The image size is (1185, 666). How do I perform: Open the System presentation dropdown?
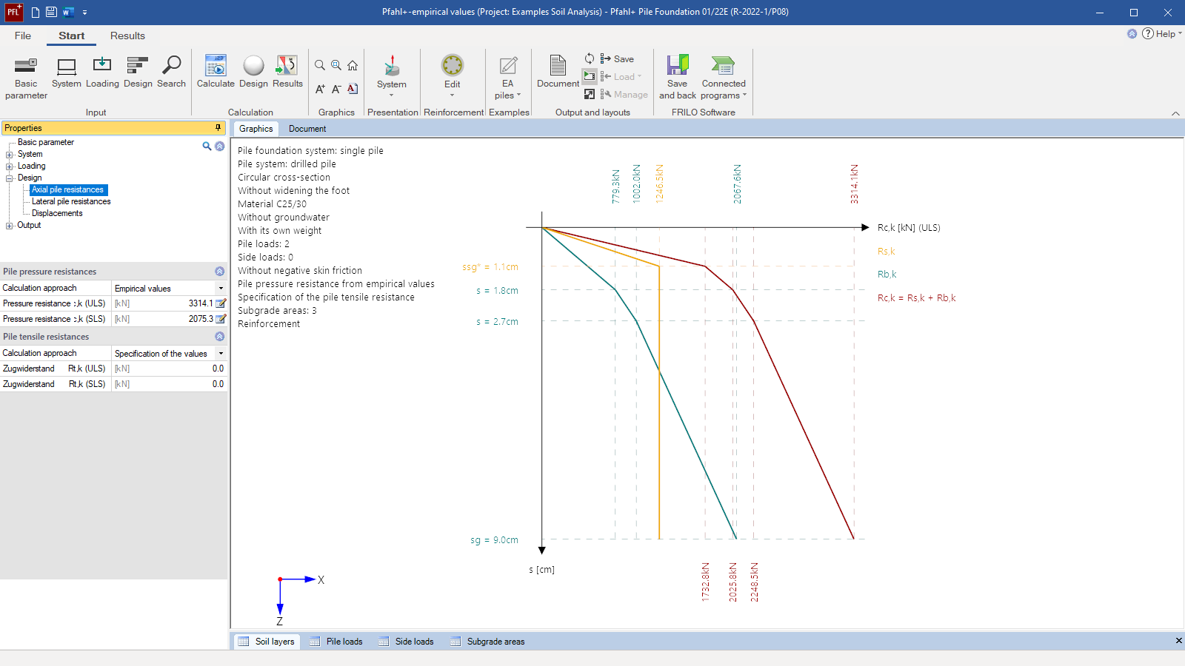pyautogui.click(x=391, y=95)
